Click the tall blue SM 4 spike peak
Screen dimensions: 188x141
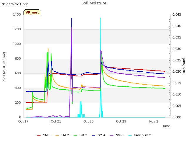(72, 18)
